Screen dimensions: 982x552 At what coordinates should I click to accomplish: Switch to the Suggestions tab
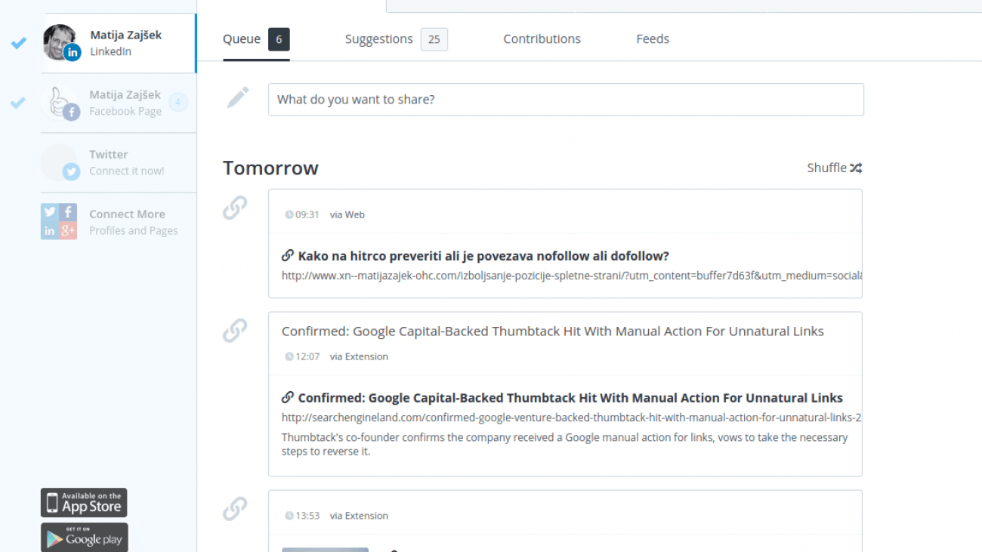click(x=379, y=39)
